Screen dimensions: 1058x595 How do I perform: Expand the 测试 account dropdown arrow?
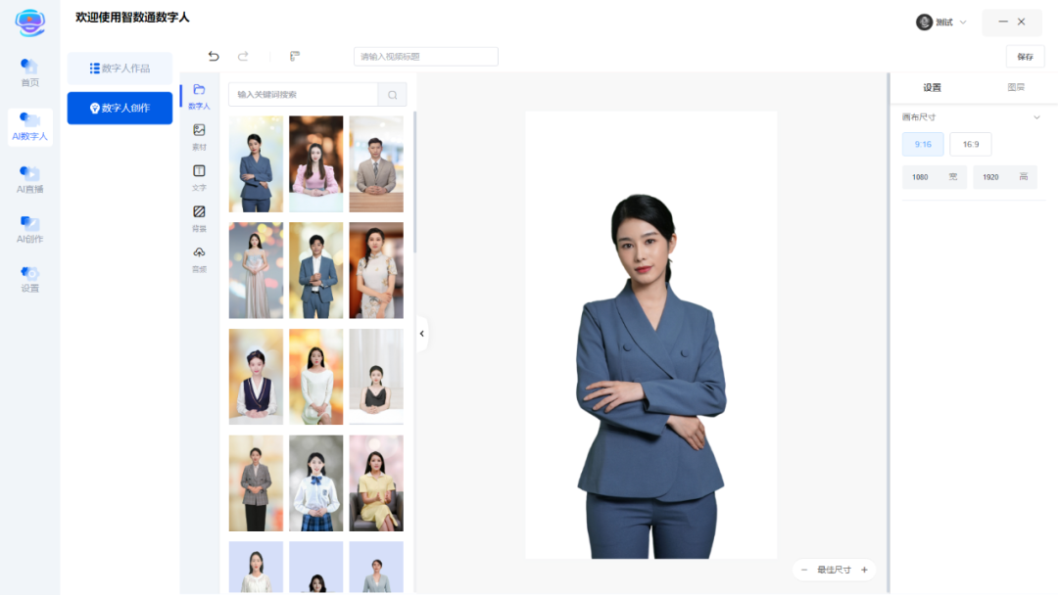(963, 23)
